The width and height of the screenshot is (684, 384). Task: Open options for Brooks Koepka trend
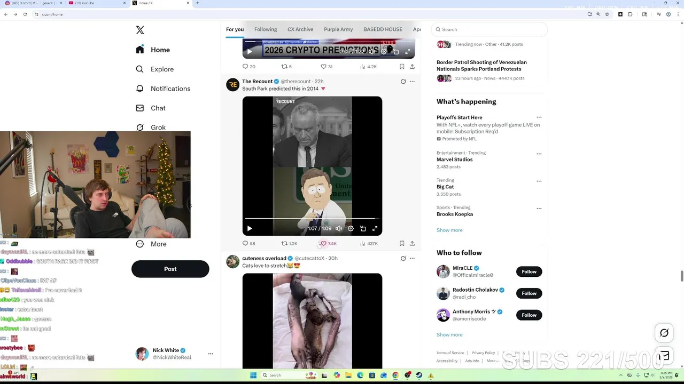(x=539, y=209)
